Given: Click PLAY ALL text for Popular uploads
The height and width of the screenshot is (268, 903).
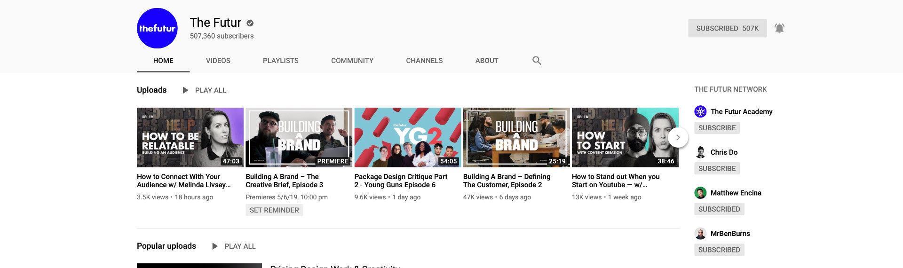Looking at the screenshot, I should (x=240, y=246).
